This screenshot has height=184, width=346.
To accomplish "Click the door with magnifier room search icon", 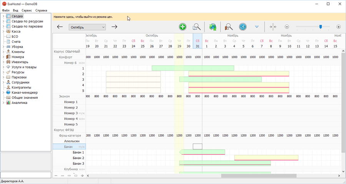I will coord(229,27).
